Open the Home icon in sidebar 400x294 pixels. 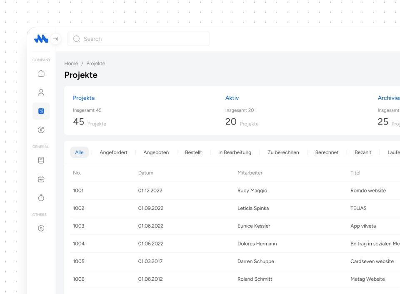tap(41, 74)
